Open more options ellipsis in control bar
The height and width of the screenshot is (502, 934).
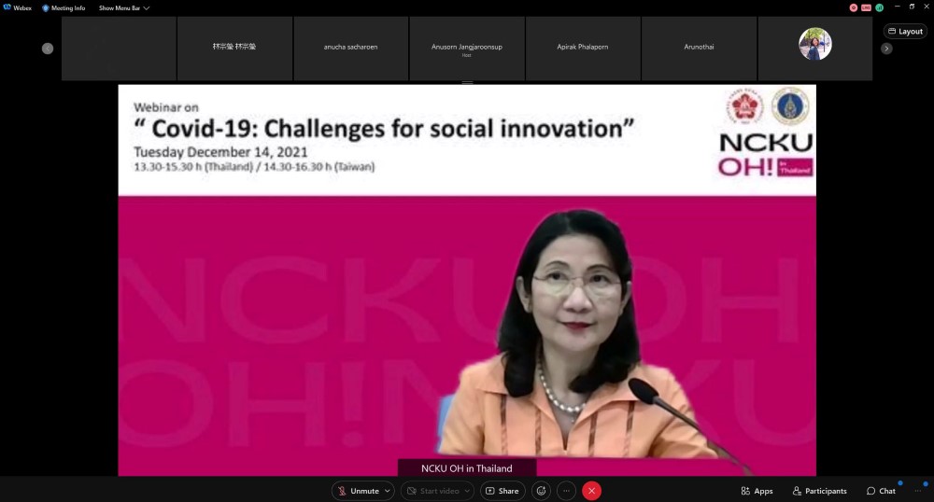pyautogui.click(x=567, y=491)
